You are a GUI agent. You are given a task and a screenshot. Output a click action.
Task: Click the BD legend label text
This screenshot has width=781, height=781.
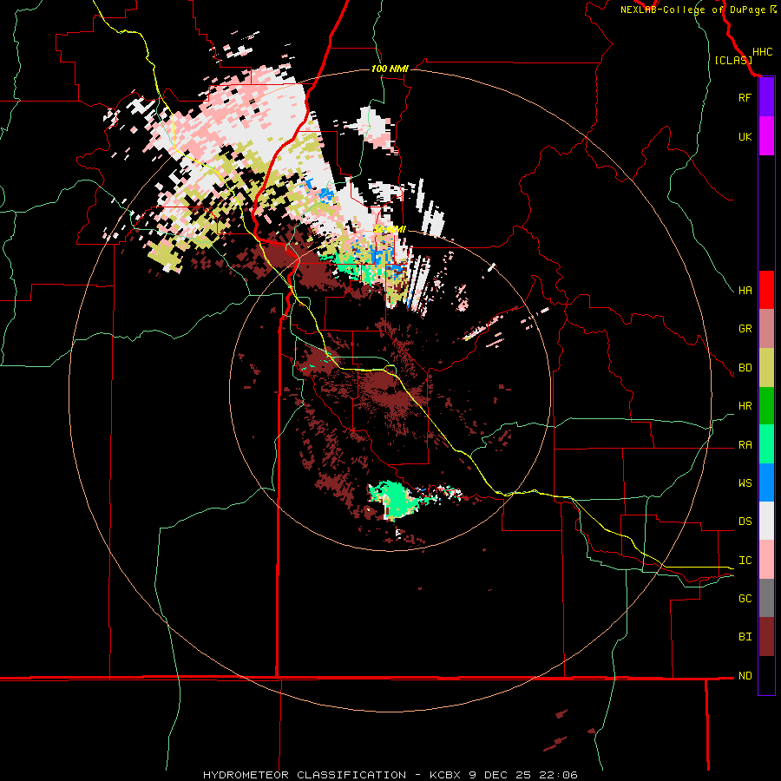click(745, 368)
